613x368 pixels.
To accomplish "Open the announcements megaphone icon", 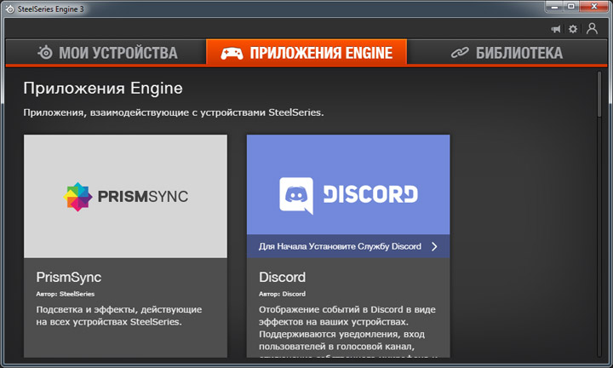I will tap(556, 29).
